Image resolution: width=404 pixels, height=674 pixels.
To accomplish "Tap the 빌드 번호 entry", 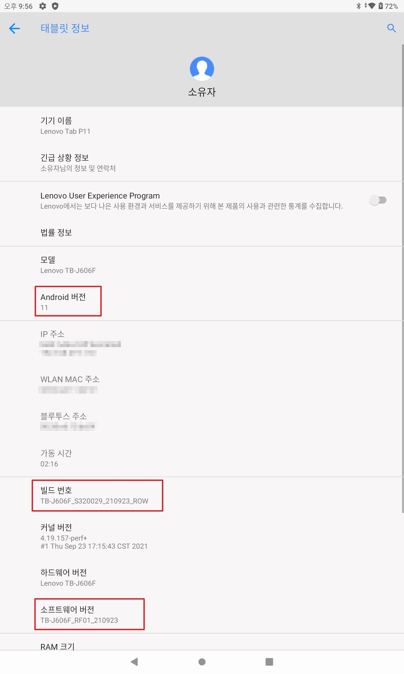I will (x=202, y=495).
